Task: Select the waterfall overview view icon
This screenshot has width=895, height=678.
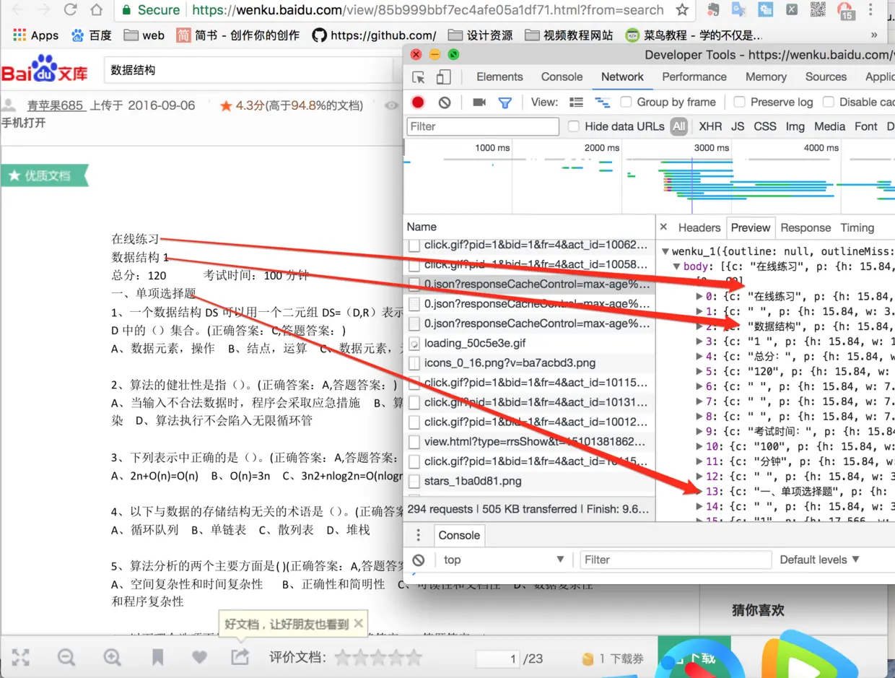Action: coord(602,103)
